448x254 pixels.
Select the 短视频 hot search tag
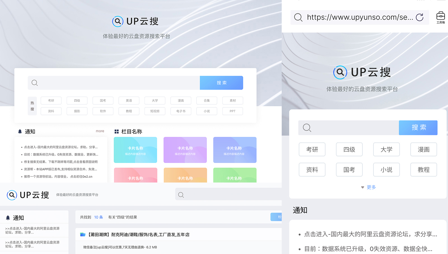(x=155, y=111)
